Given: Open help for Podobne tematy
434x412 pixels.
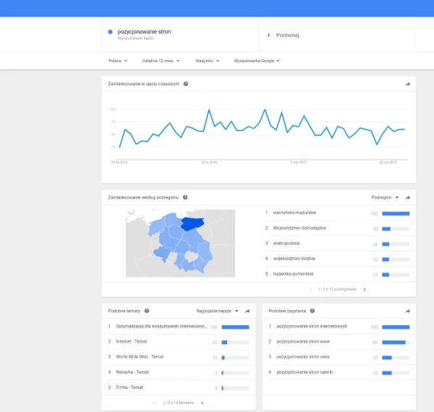Looking at the screenshot, I should coord(147,311).
